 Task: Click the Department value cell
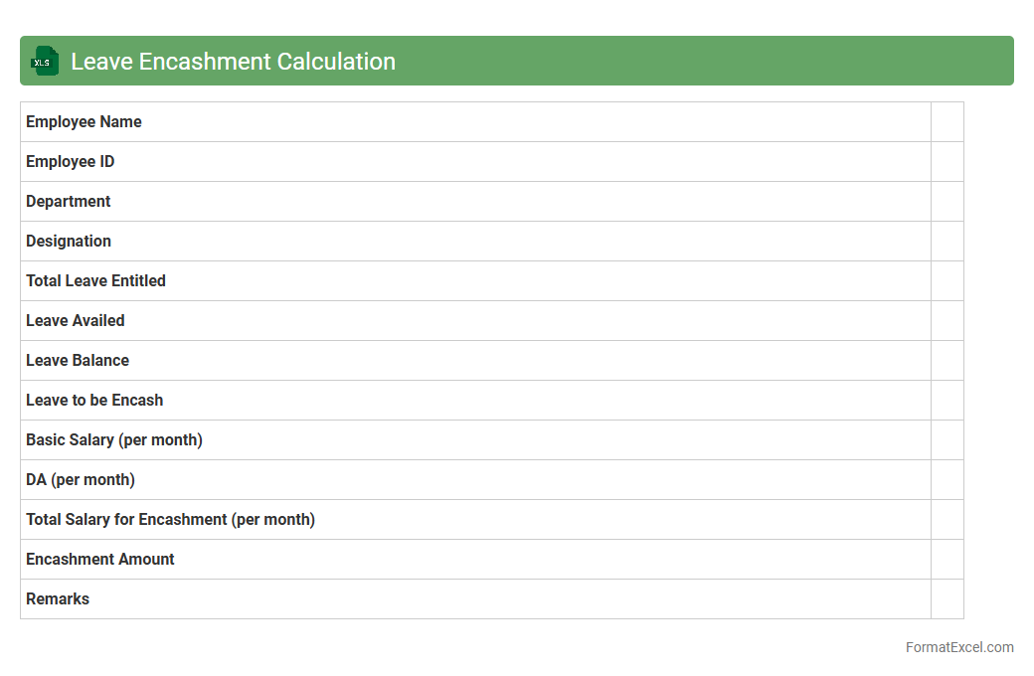pyautogui.click(x=947, y=202)
